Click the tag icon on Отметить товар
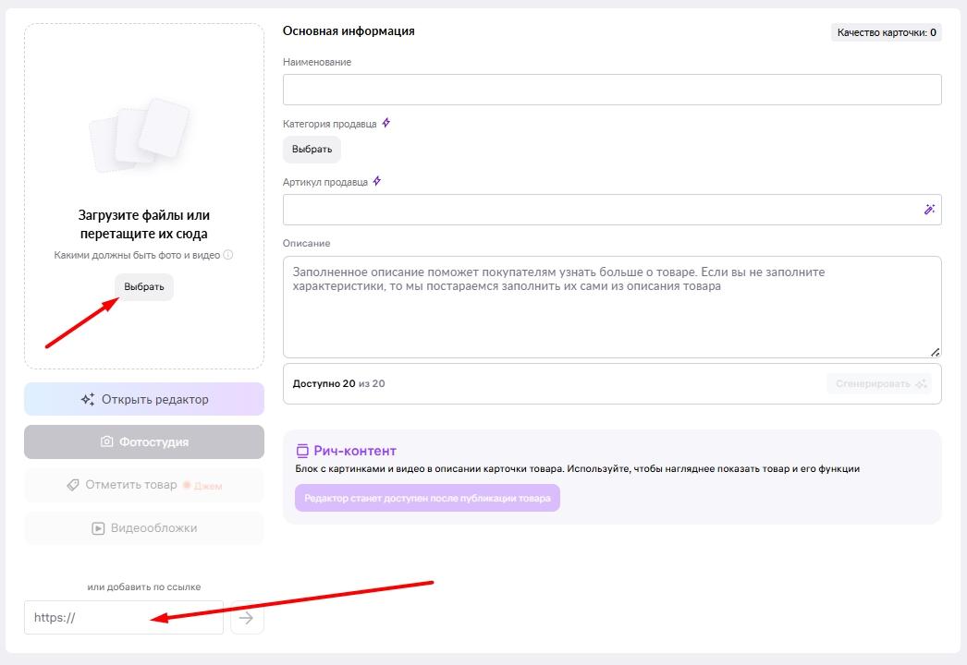 click(73, 485)
